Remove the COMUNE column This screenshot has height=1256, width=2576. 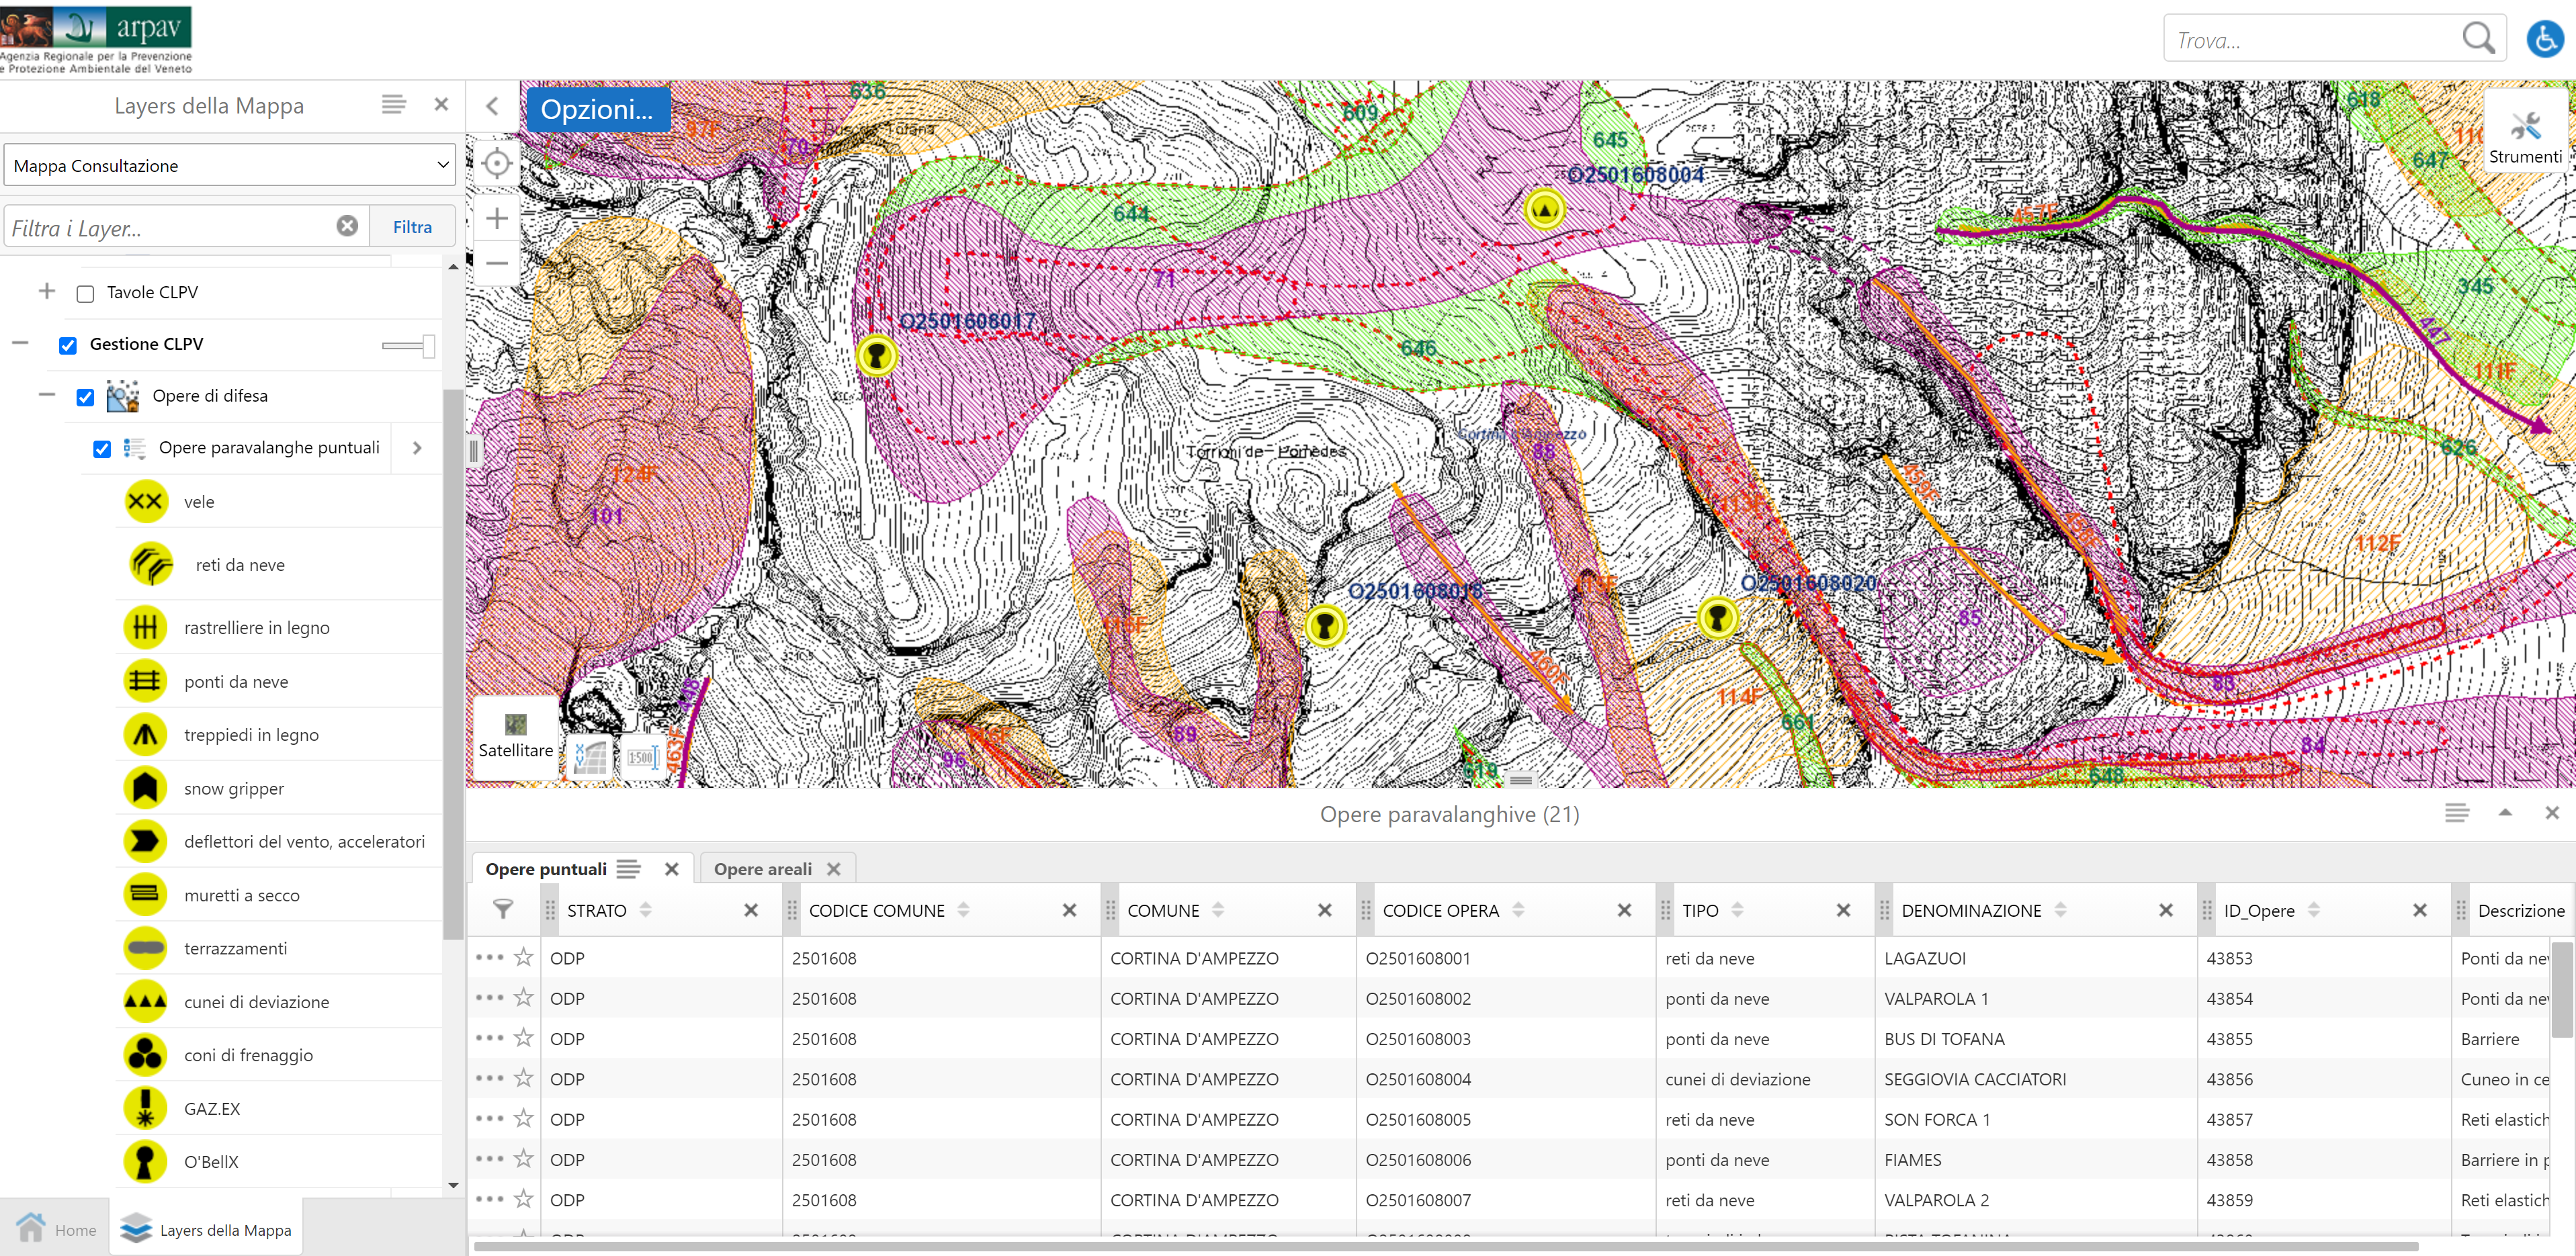[1324, 909]
